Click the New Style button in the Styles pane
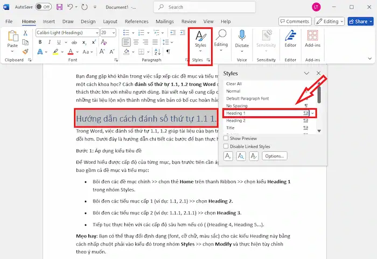This screenshot has width=377, height=259. coord(228,156)
